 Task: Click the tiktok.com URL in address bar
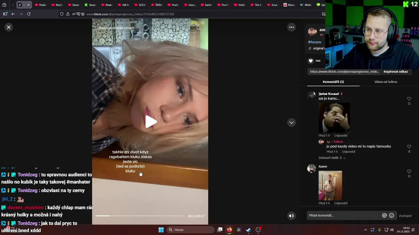pyautogui.click(x=130, y=14)
